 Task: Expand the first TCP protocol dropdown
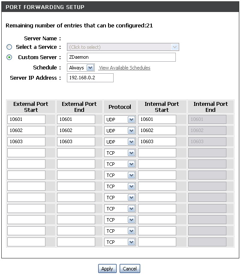point(120,153)
